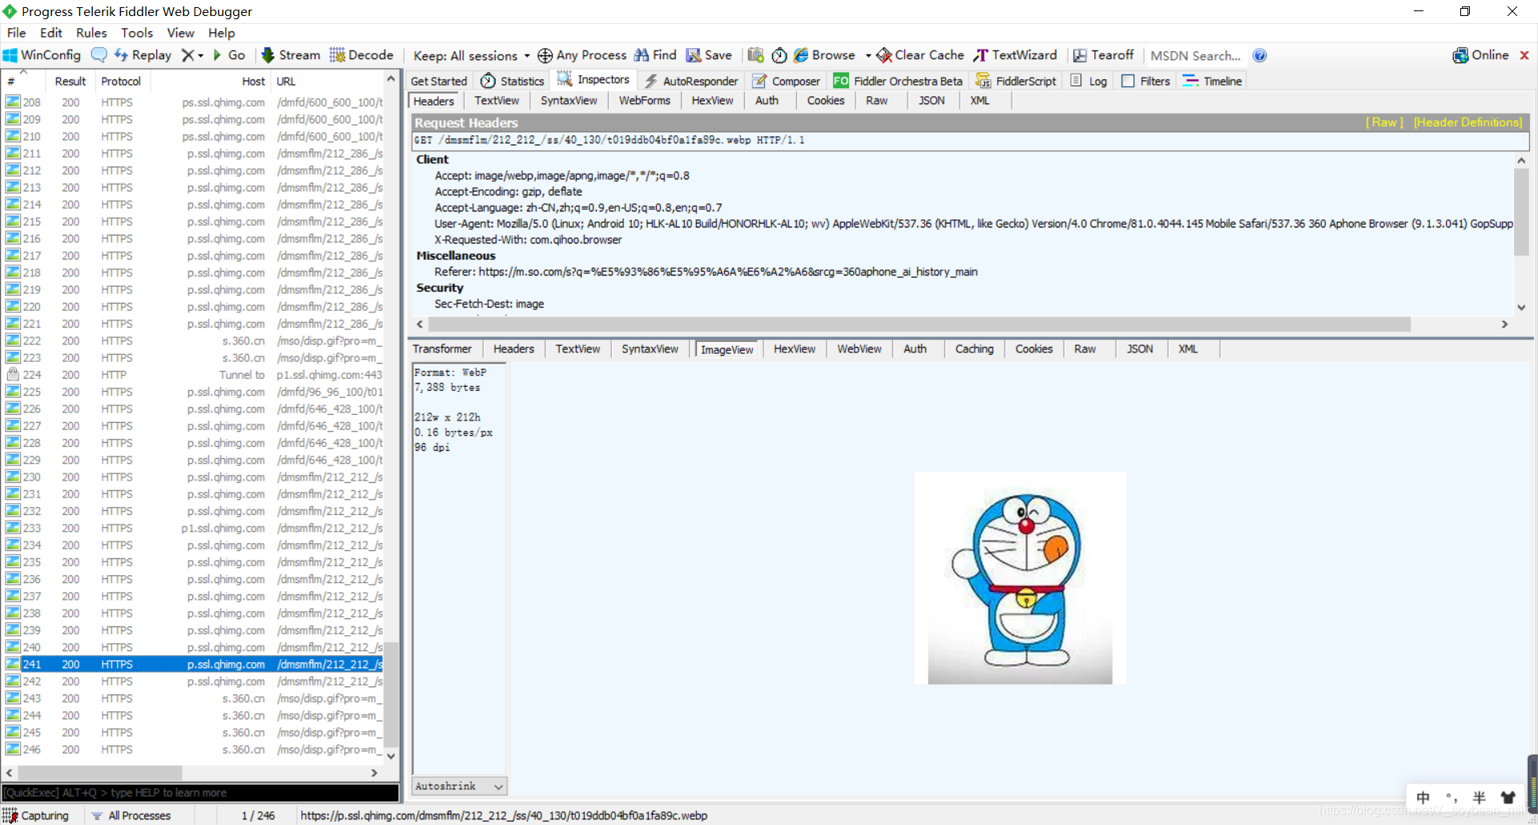Toggle Capturing in status bar

pyautogui.click(x=37, y=815)
